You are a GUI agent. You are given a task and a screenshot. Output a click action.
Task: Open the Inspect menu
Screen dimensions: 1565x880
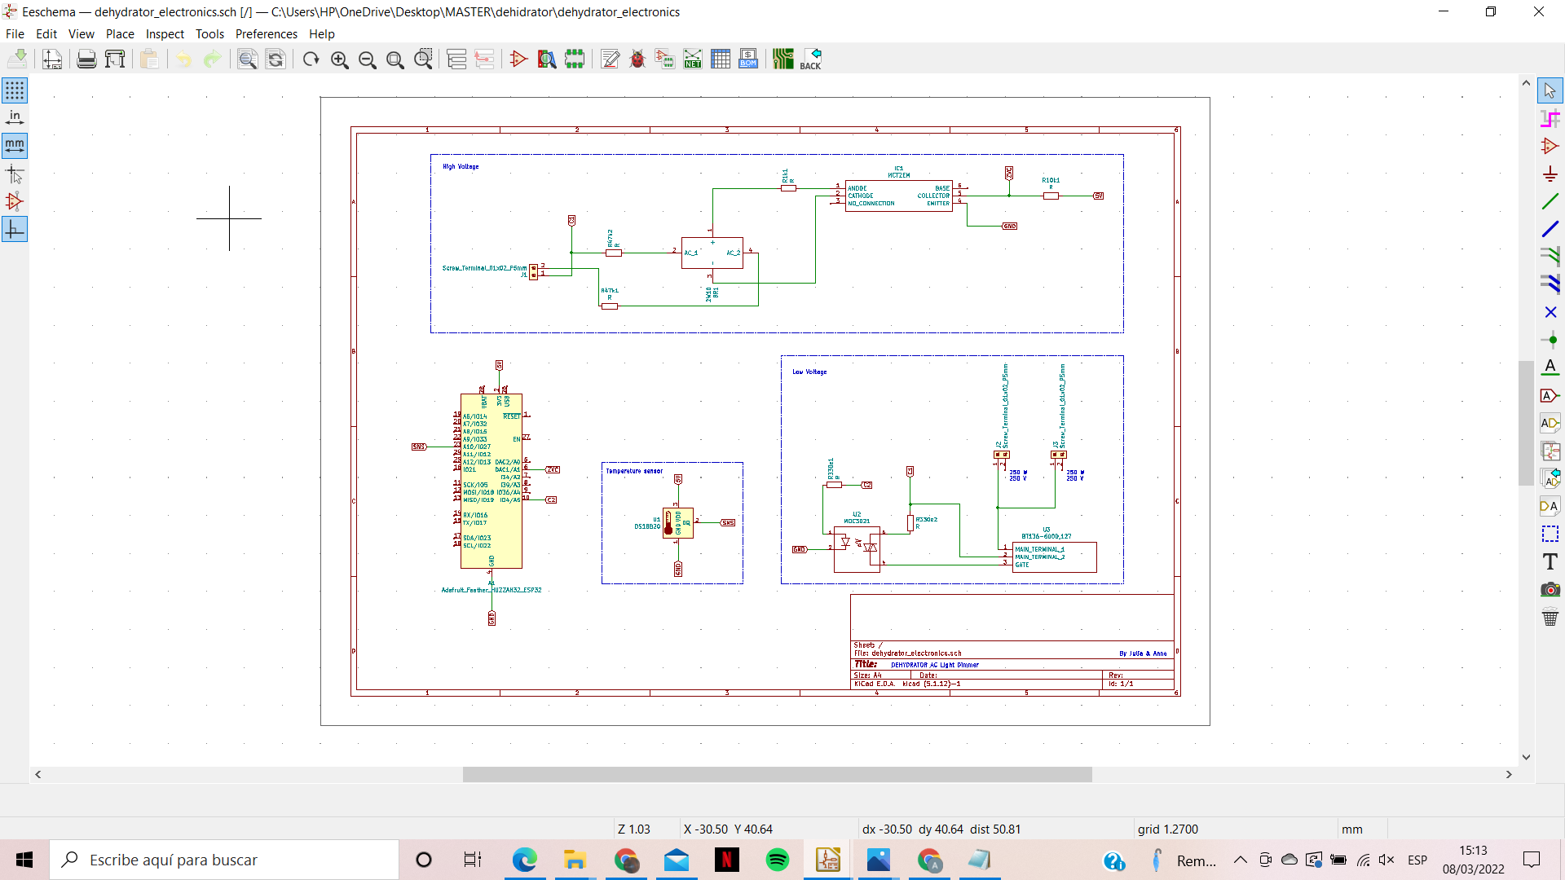point(165,33)
